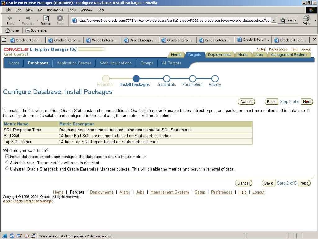Screen dimensions: 318x239
Task: Click the bottom Back button
Action: 268,183
